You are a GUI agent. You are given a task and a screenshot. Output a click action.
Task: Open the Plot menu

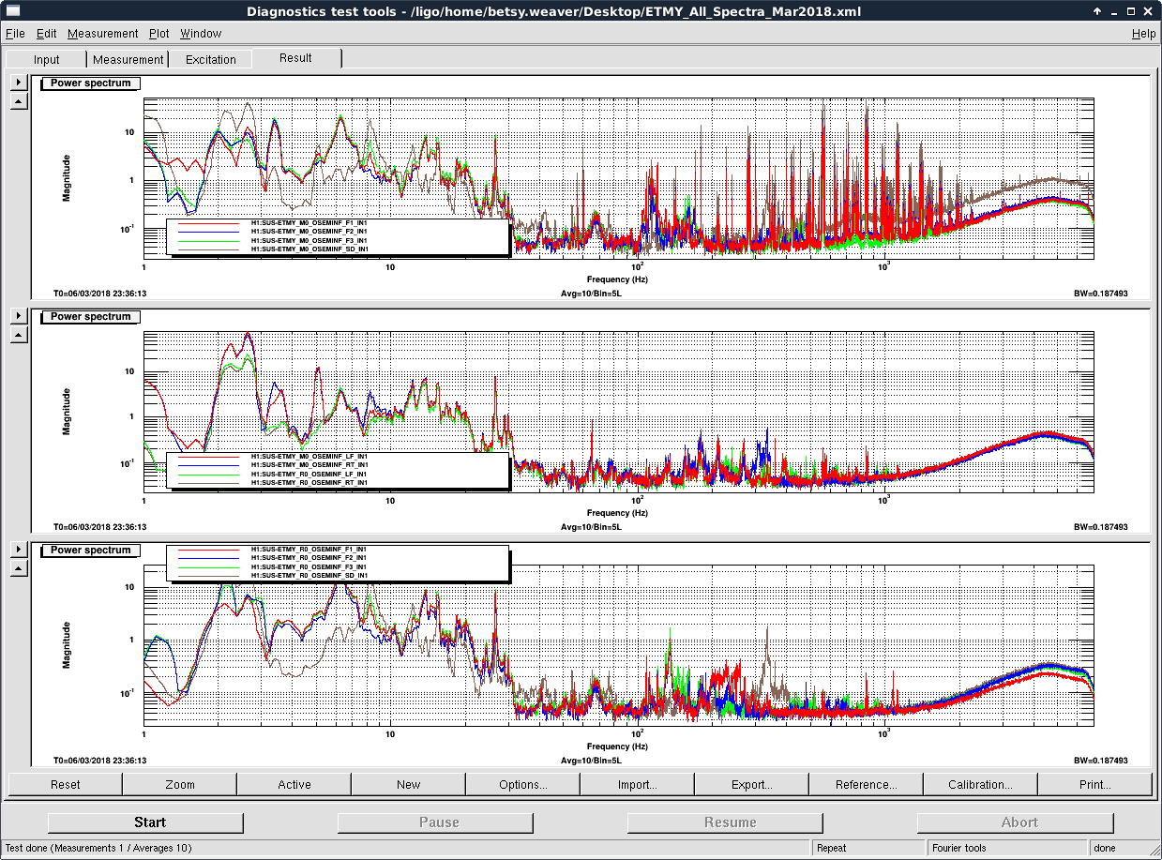tap(159, 34)
